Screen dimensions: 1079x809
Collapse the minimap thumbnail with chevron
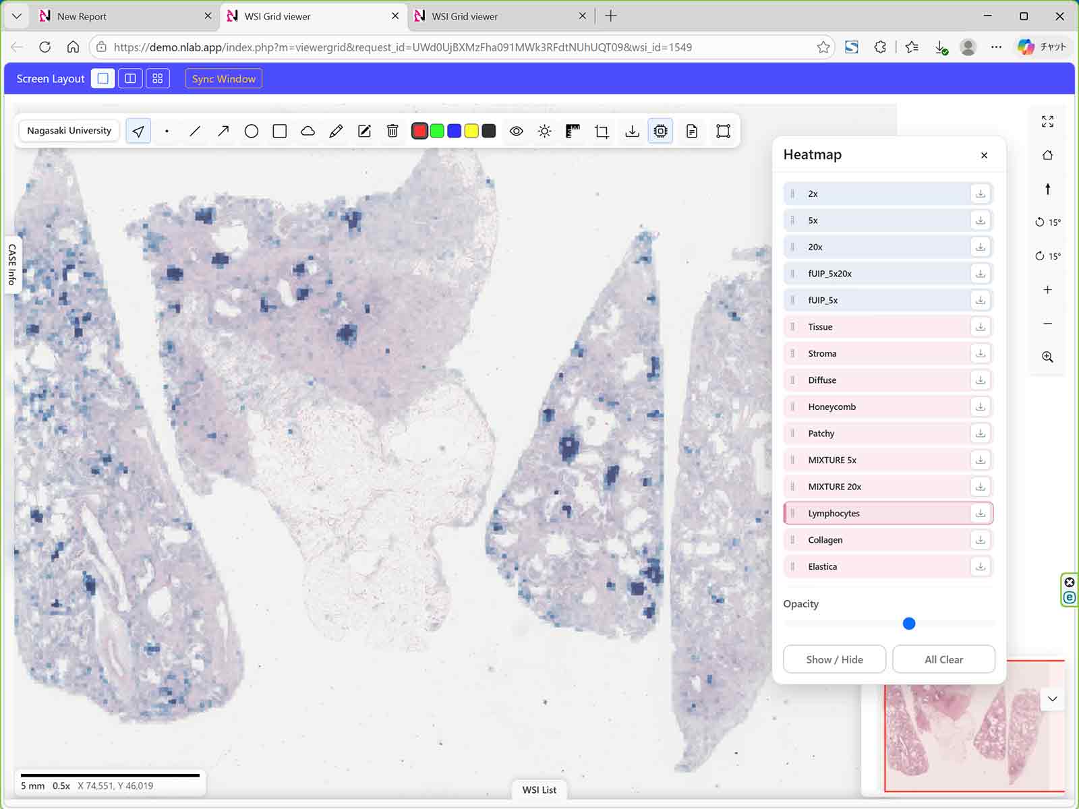pos(1052,699)
